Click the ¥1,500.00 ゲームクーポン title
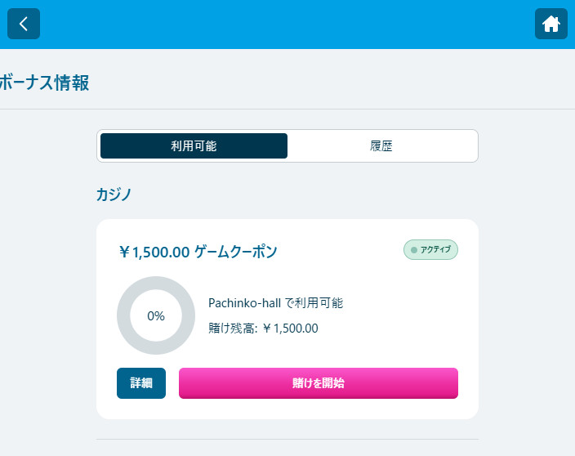 (x=198, y=252)
